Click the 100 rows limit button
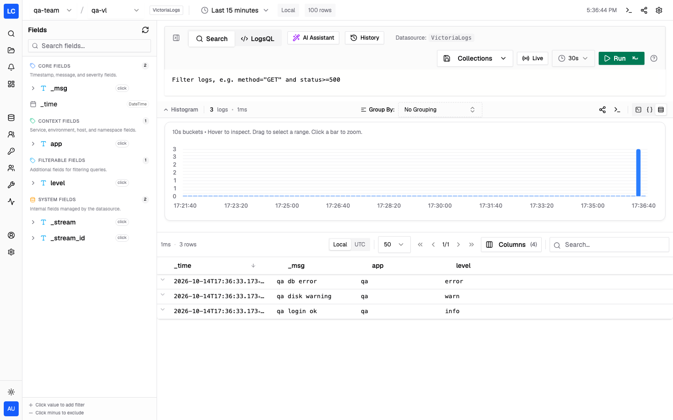Image resolution: width=673 pixels, height=420 pixels. pyautogui.click(x=320, y=10)
